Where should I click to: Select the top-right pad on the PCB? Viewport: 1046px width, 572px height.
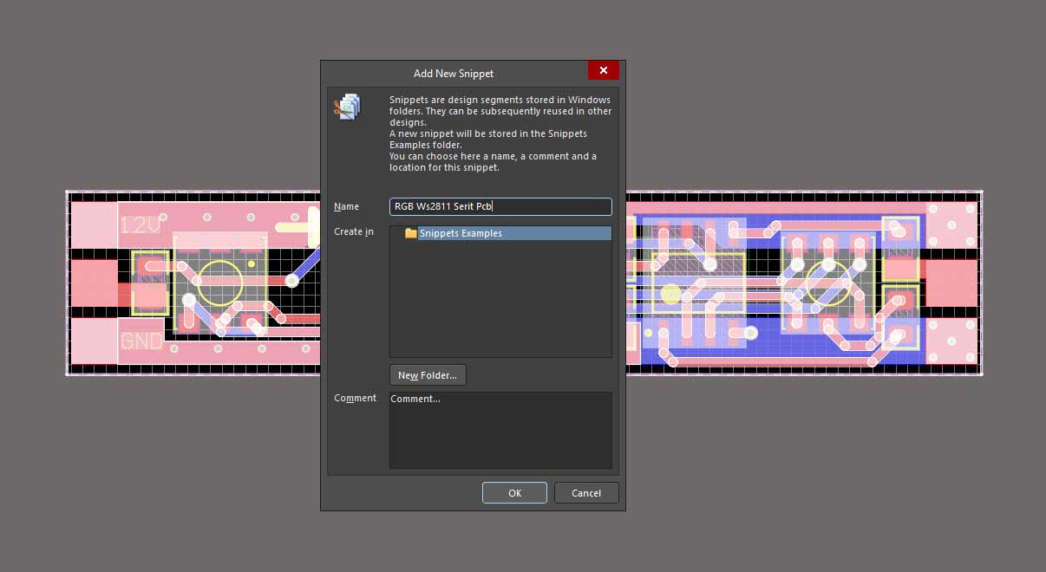[x=951, y=225]
